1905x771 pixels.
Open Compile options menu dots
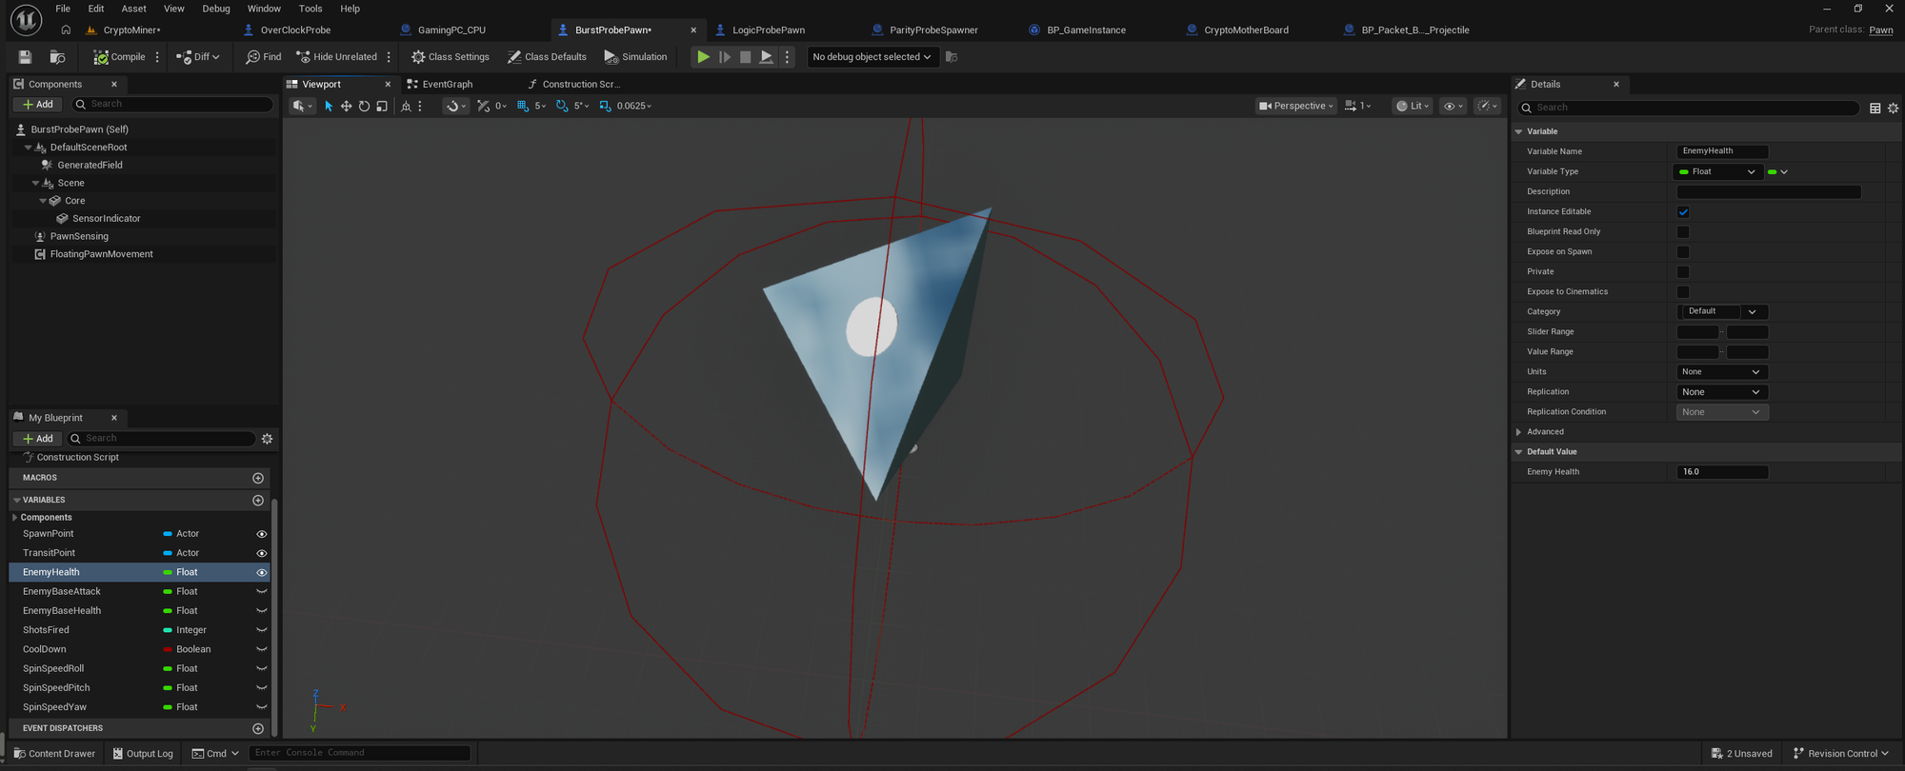[158, 57]
